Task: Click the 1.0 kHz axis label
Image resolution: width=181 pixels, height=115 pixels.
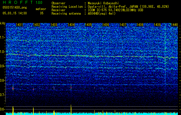Action: tap(2, 52)
